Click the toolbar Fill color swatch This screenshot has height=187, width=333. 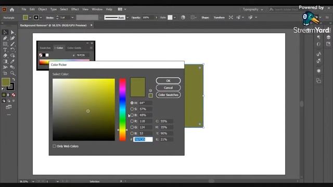click(x=6, y=82)
